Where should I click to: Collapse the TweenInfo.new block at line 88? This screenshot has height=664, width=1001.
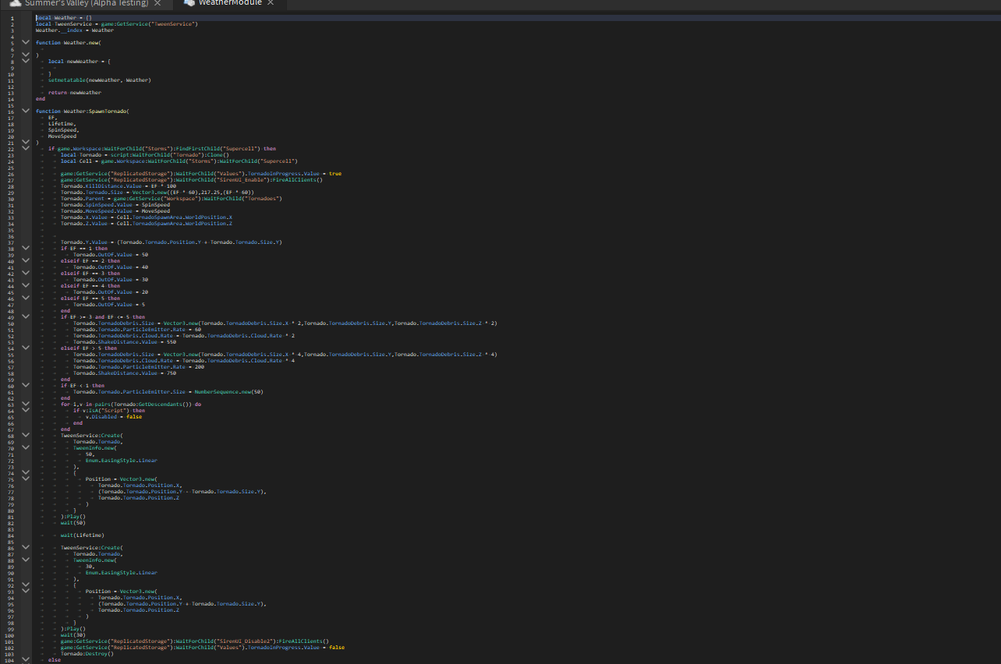[x=27, y=560]
